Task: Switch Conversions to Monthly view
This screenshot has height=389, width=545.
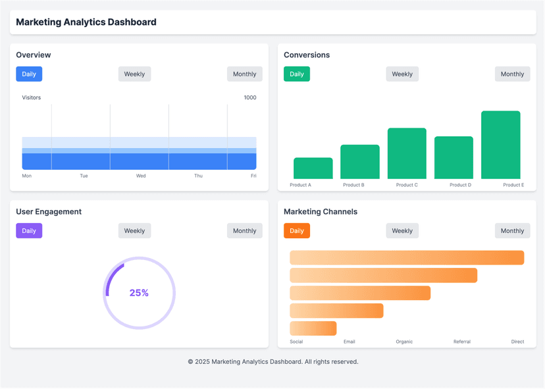Action: 512,74
